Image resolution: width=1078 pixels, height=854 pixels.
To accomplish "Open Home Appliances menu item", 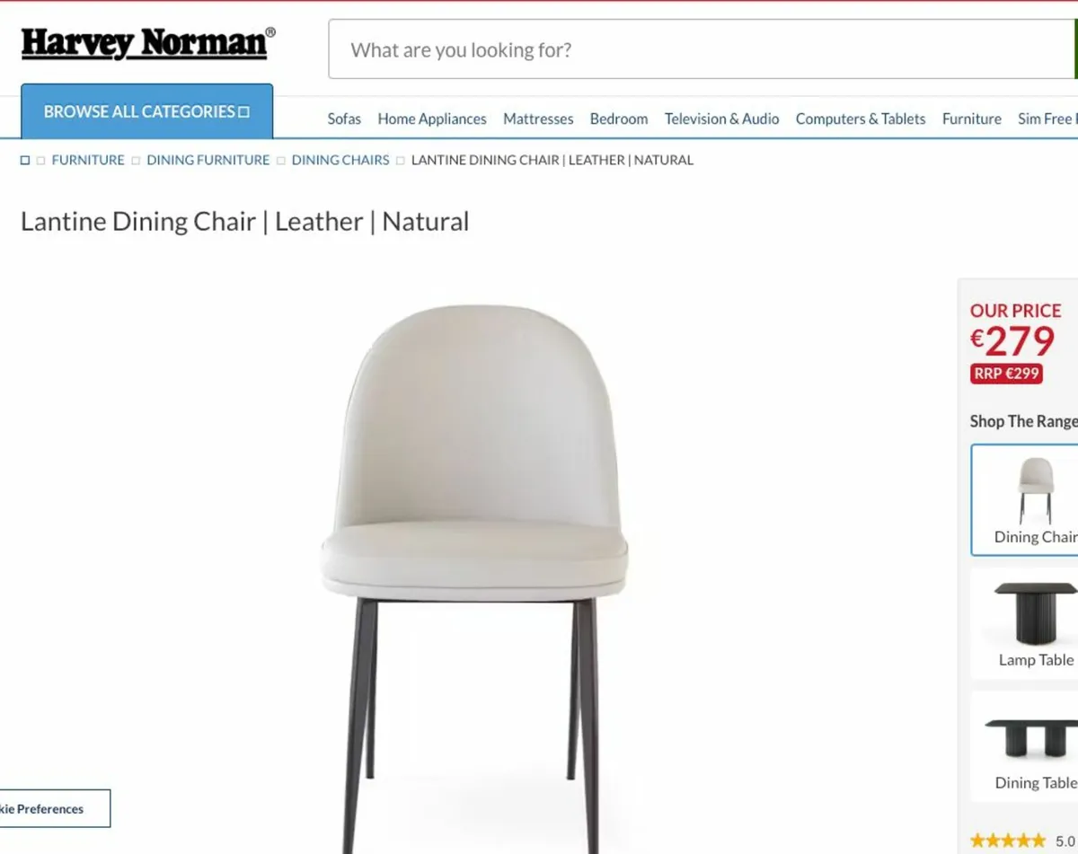I will pos(432,119).
